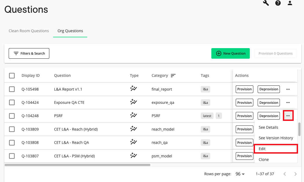Select See Version History menu option
The image size is (304, 182).
click(276, 138)
